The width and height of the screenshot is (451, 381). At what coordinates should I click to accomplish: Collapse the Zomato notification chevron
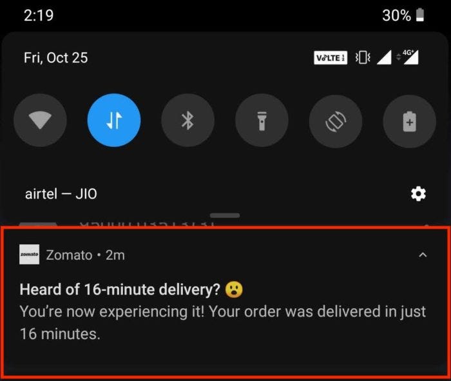423,255
